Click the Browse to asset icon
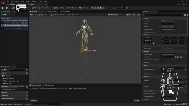189x106 pixels. click(7, 8)
